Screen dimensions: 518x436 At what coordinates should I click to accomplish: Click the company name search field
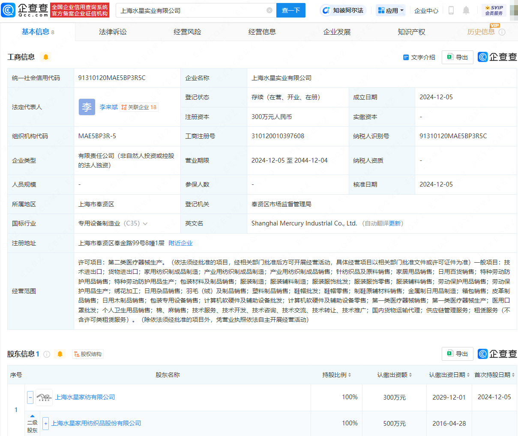pyautogui.click(x=191, y=10)
